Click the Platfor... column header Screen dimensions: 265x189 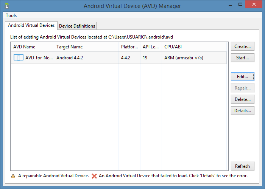[x=129, y=47]
